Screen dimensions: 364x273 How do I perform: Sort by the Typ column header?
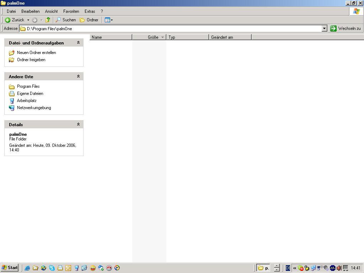(187, 37)
